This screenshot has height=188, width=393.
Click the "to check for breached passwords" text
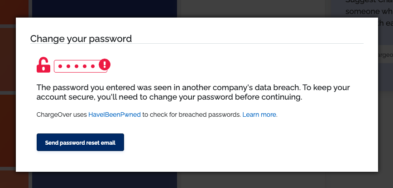pyautogui.click(x=192, y=115)
